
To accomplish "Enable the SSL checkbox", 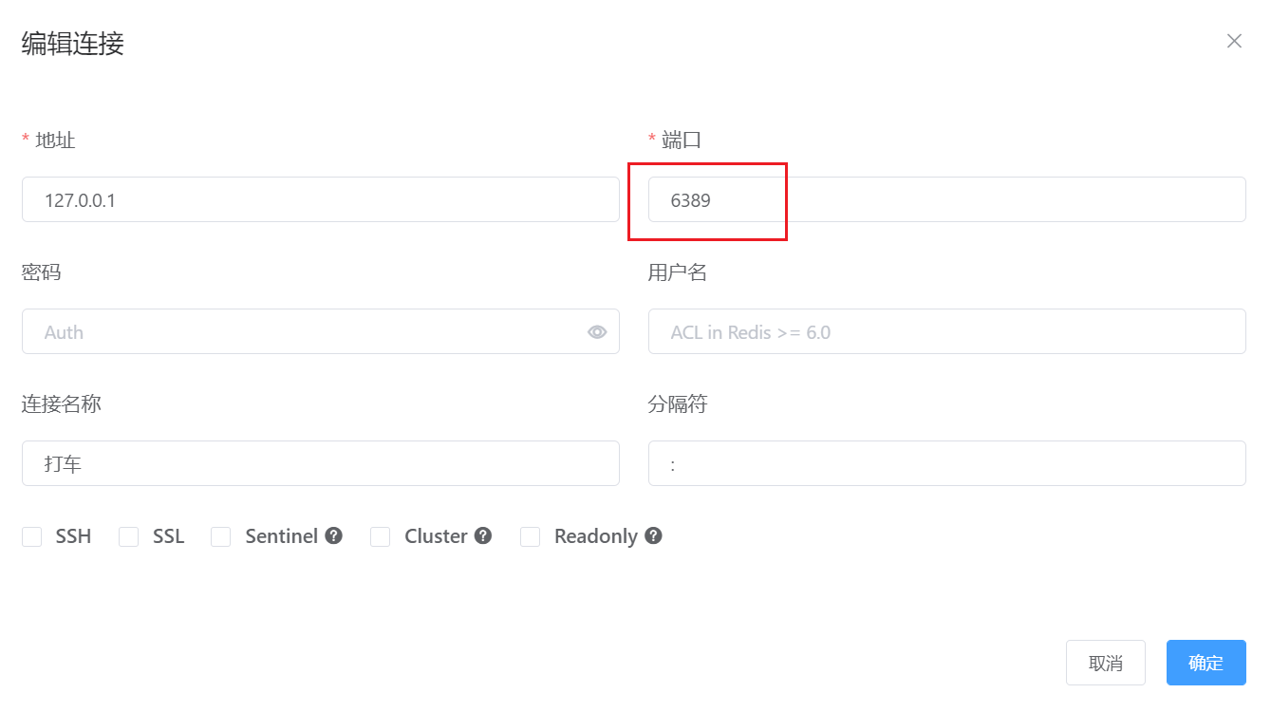I will (129, 537).
